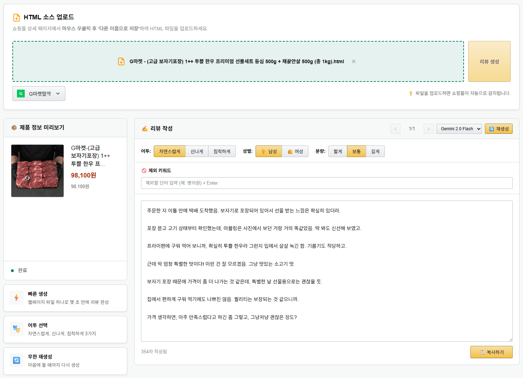This screenshot has width=523, height=378.
Task: Click the 제품 정보 미리보기 package icon
Action: [14, 127]
